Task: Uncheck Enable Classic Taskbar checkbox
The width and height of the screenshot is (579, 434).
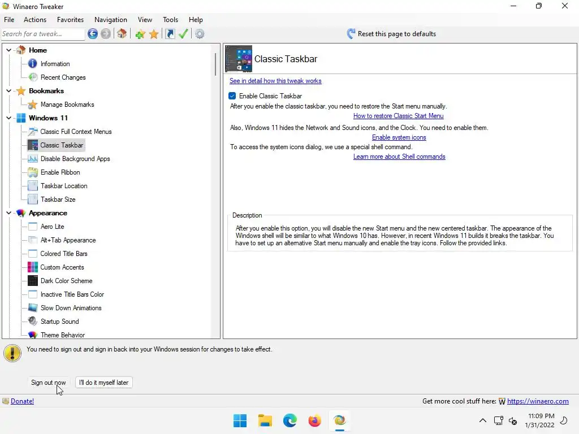Action: tap(232, 96)
